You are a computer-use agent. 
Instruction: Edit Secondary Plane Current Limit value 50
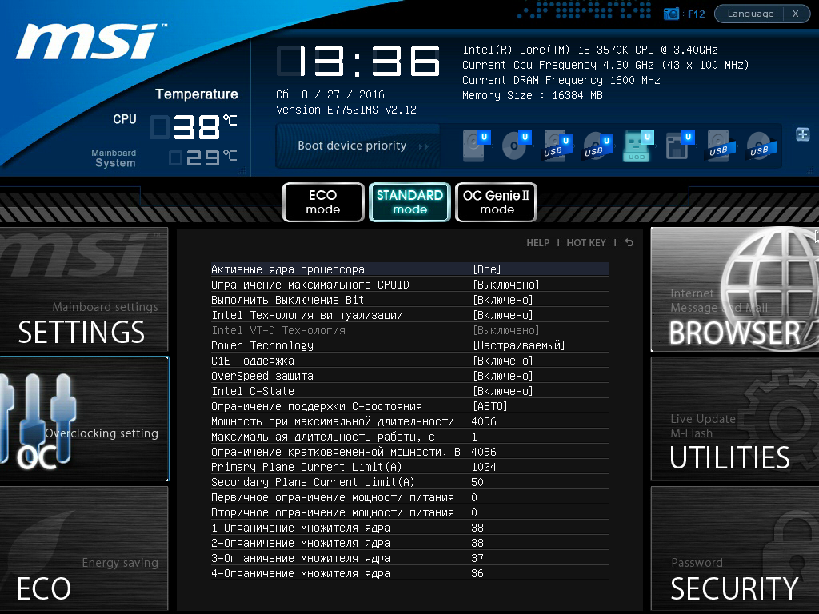(477, 482)
